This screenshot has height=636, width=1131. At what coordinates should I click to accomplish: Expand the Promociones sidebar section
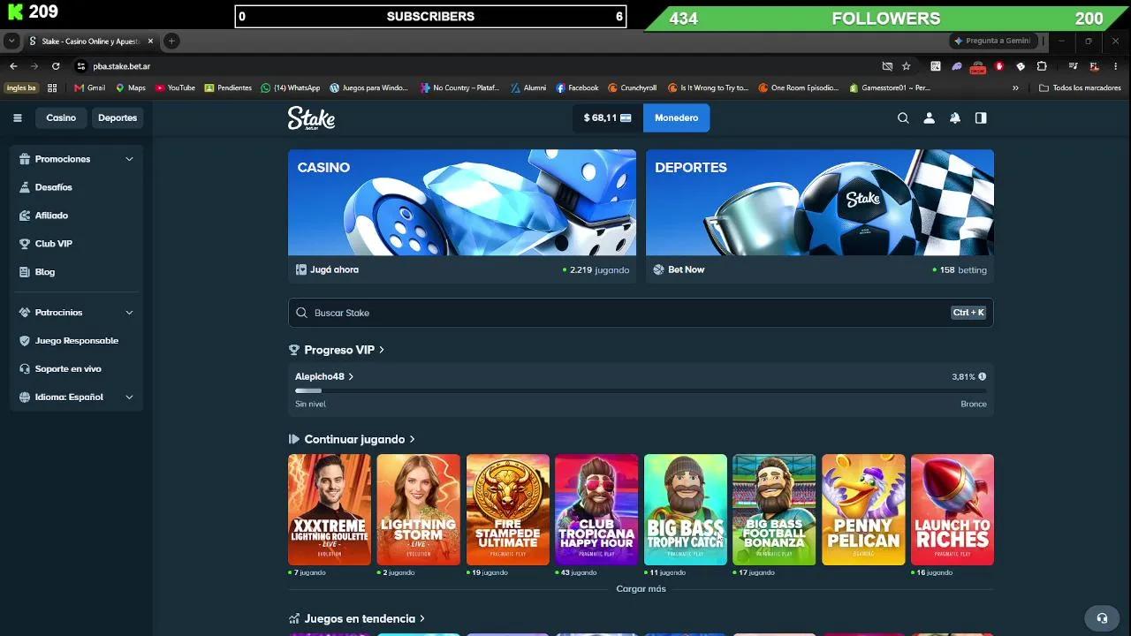(x=76, y=159)
